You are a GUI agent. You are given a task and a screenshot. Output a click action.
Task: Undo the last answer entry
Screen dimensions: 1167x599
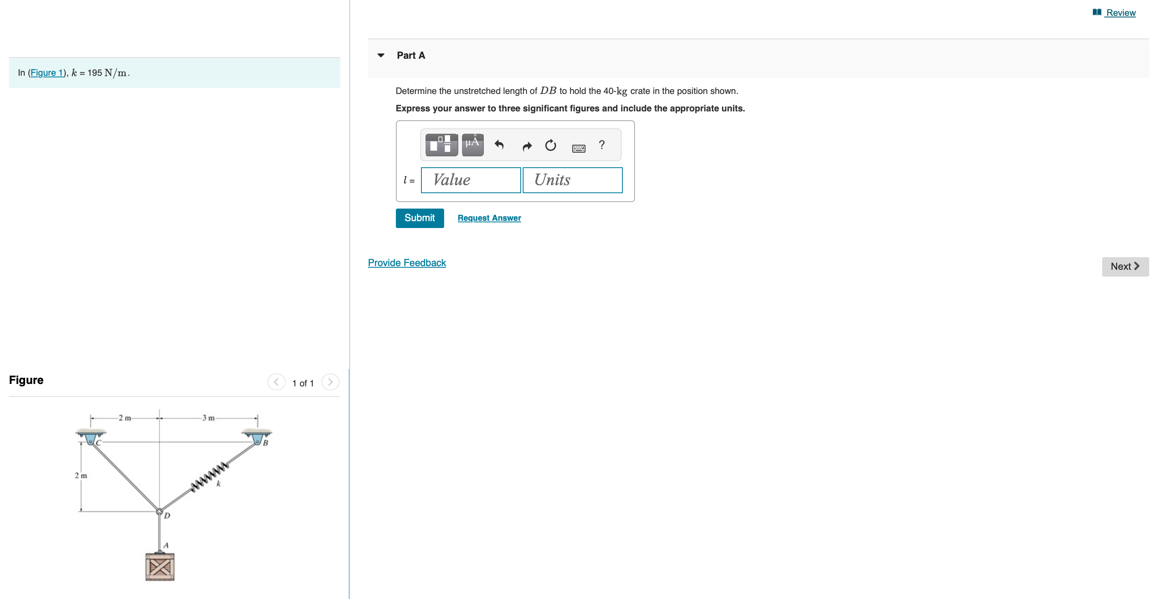pyautogui.click(x=500, y=145)
